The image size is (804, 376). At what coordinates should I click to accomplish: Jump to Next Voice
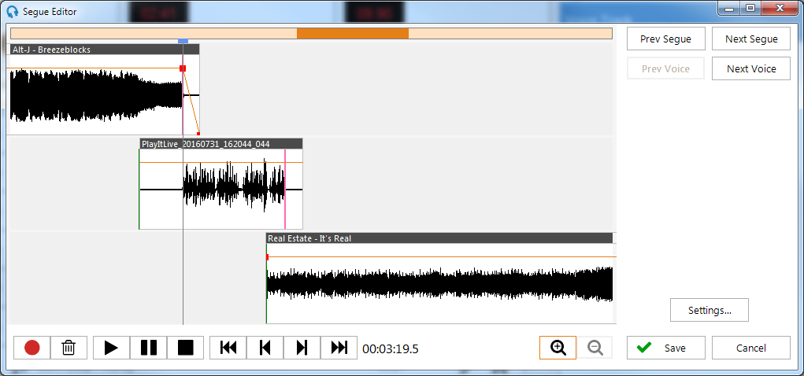(751, 68)
